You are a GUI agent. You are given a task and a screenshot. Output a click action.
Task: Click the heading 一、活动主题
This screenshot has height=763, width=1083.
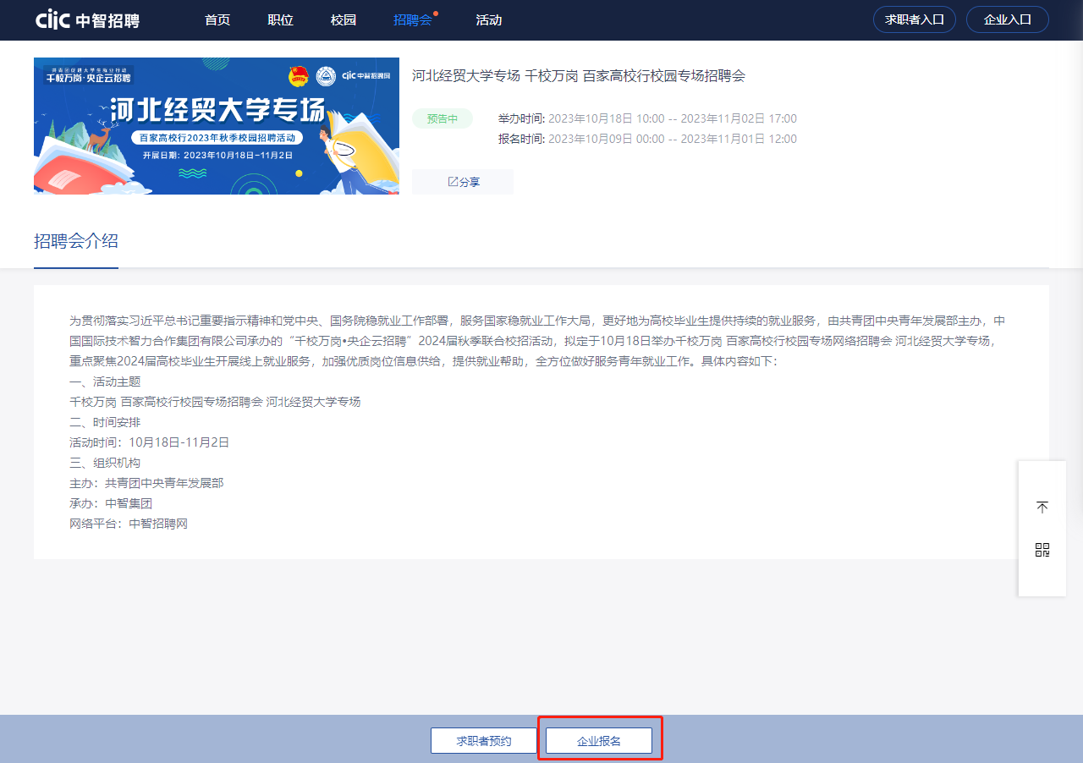point(105,381)
